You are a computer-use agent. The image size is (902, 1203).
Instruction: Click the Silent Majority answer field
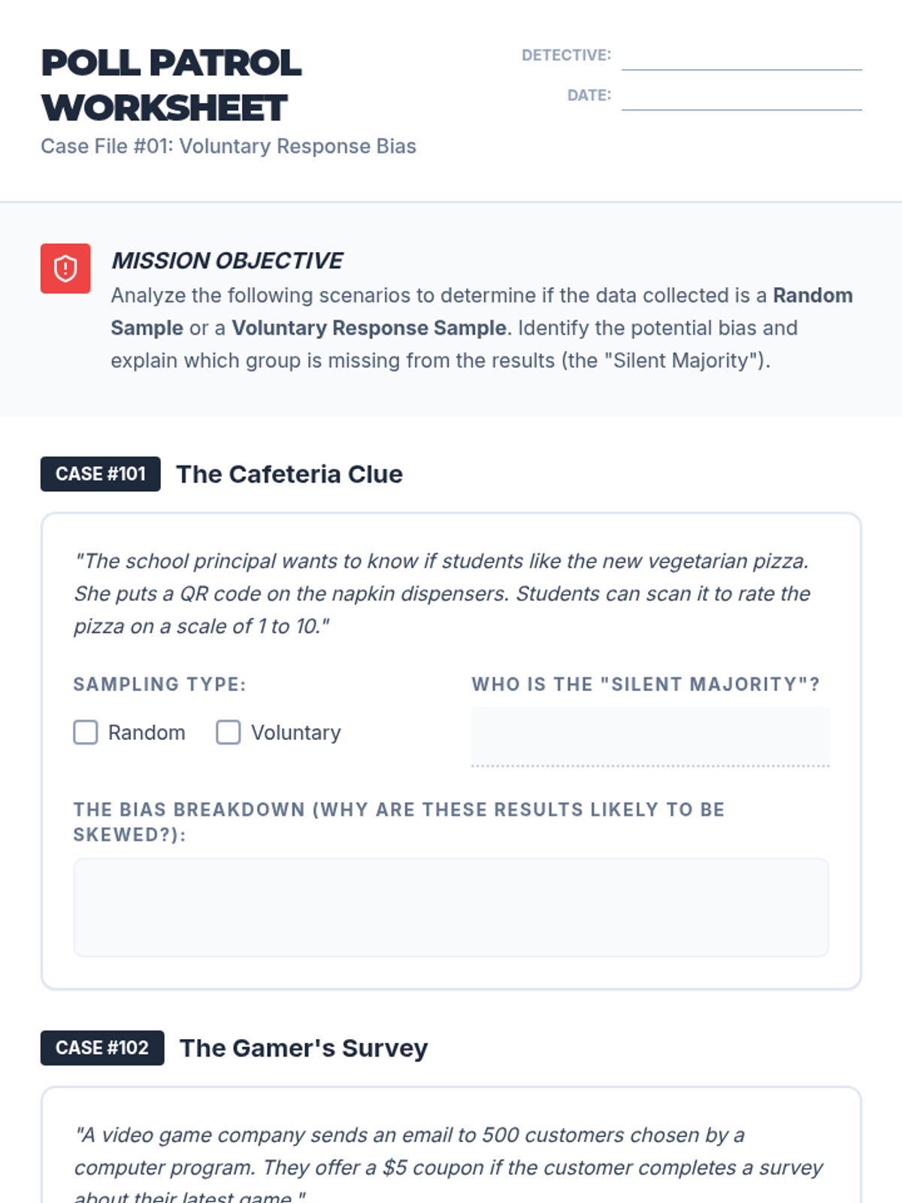click(x=650, y=737)
